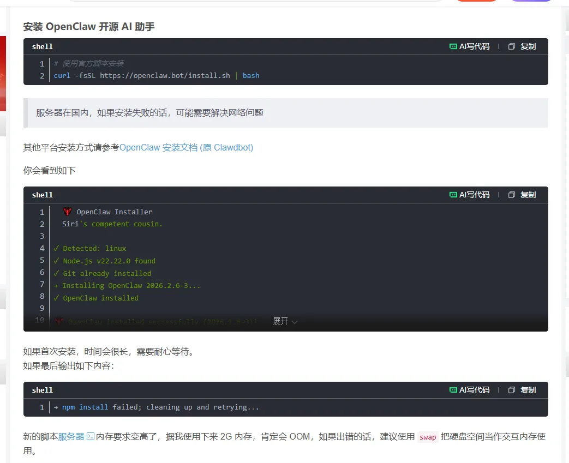Click the line Siri's competent cousin.

pos(112,224)
